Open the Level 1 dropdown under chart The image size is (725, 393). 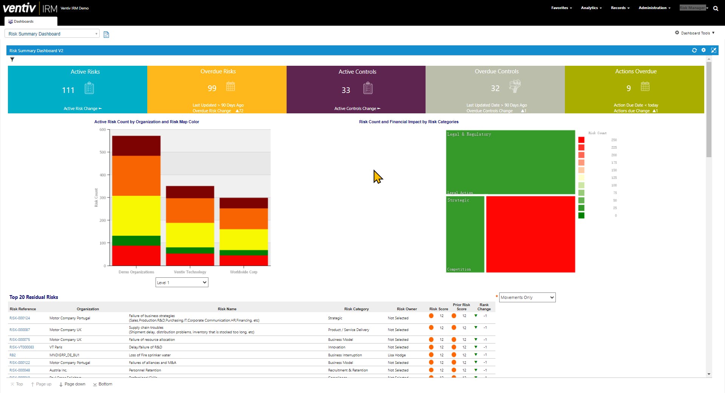click(182, 282)
